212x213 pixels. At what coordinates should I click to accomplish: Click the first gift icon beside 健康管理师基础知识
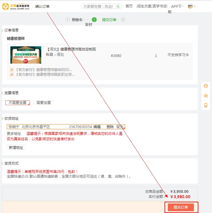tap(12, 70)
